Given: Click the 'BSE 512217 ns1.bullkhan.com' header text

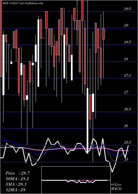Looking at the screenshot, I should pyautogui.click(x=23, y=3).
